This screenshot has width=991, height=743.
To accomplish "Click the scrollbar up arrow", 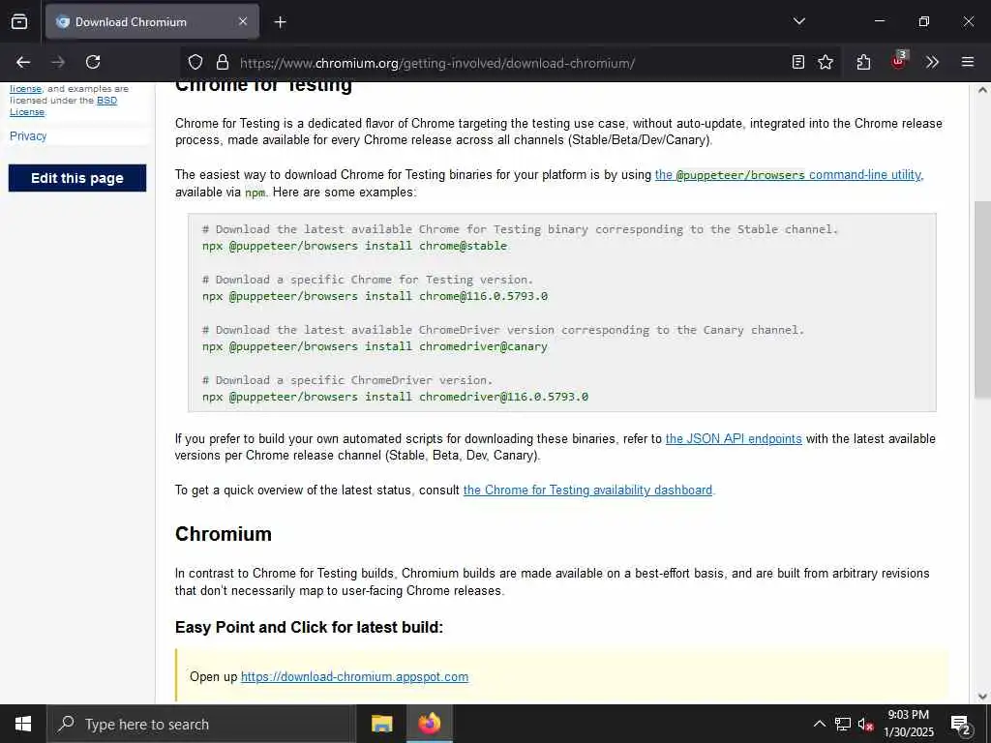I will coord(982,90).
